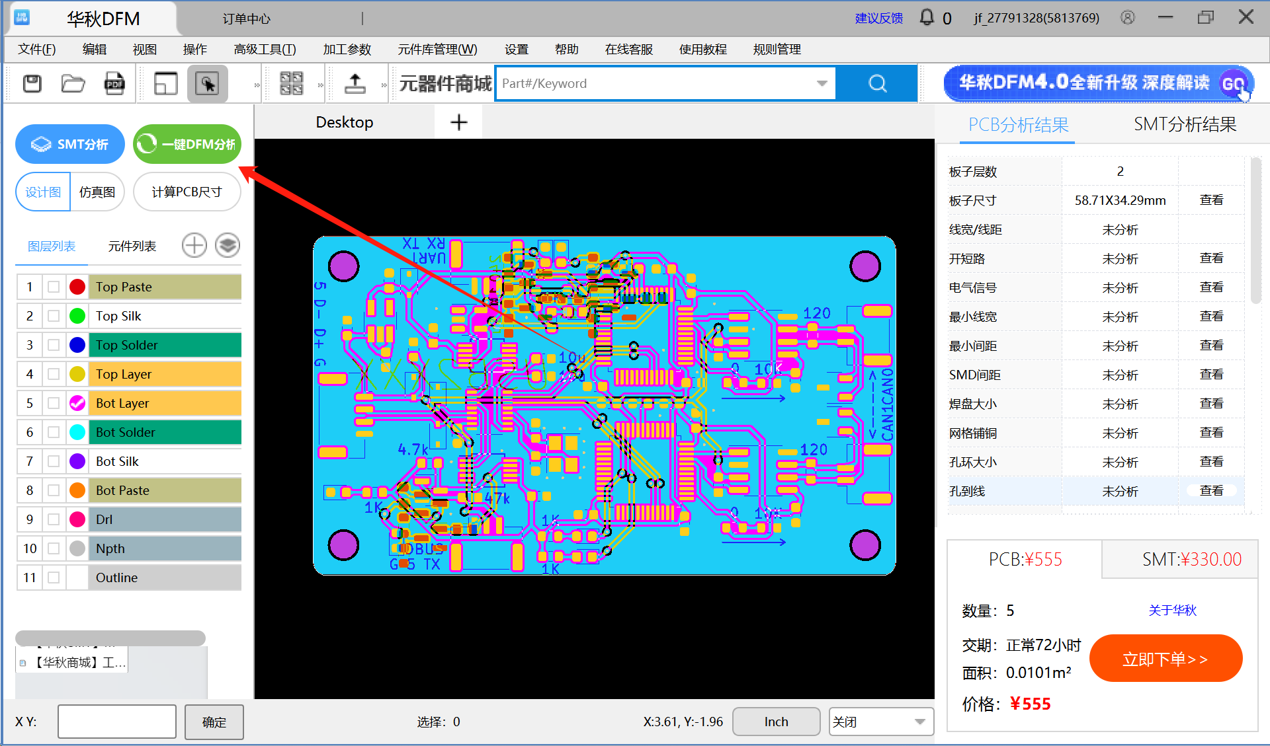Screen dimensions: 1270x746
Task: View 孔到线 results via 查看
Action: click(x=1211, y=491)
